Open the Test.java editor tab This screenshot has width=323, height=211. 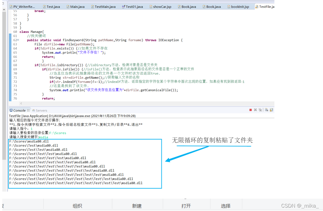[x=52, y=7]
